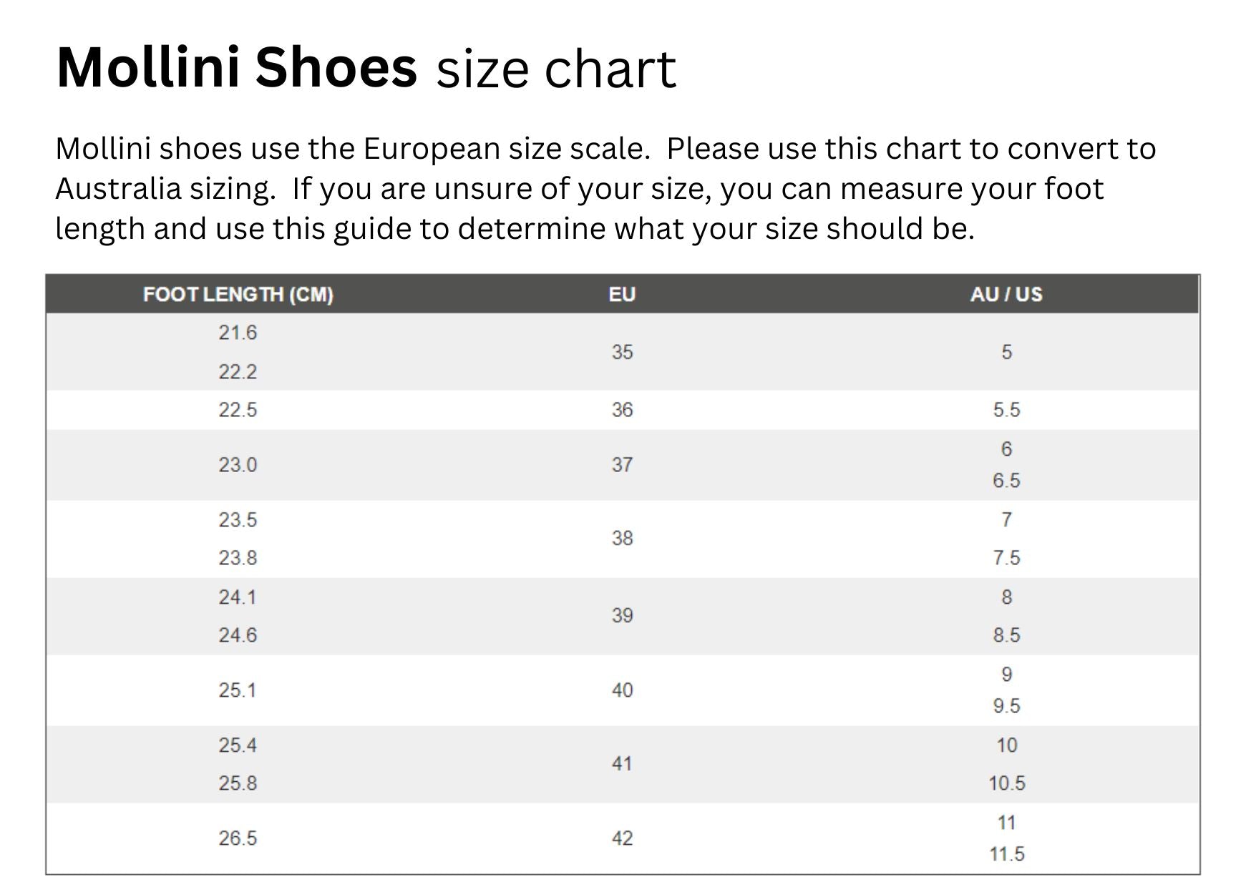Image resolution: width=1251 pixels, height=887 pixels.
Task: Click the European size scale description paragraph
Action: click(605, 189)
